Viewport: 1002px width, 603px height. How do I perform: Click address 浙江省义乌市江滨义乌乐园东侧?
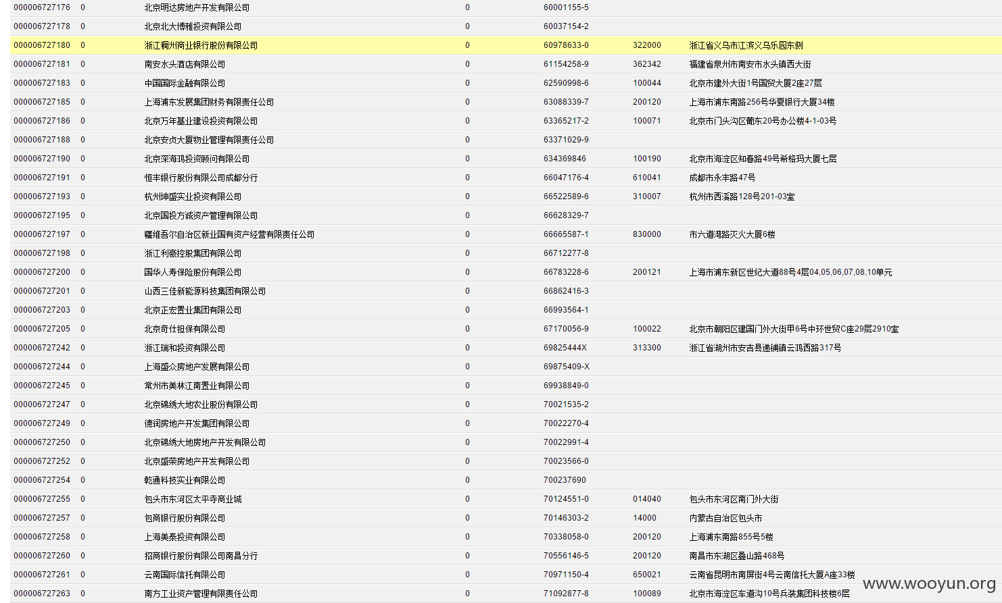(746, 45)
